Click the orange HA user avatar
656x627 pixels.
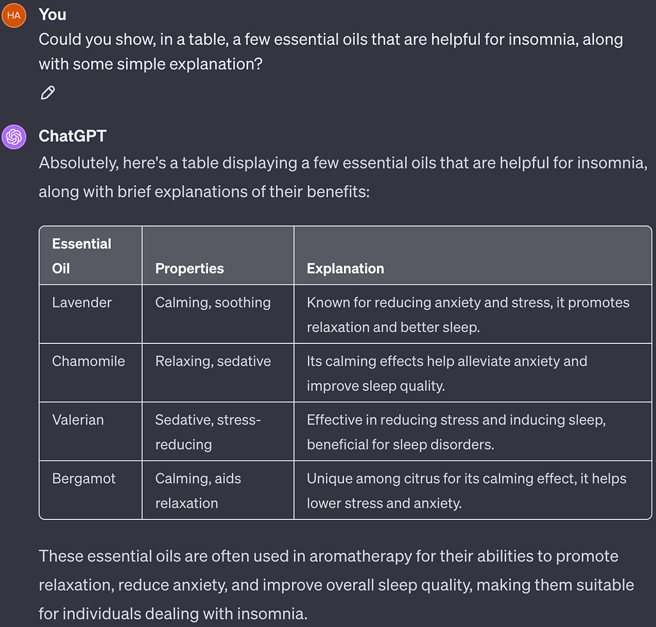tap(14, 15)
